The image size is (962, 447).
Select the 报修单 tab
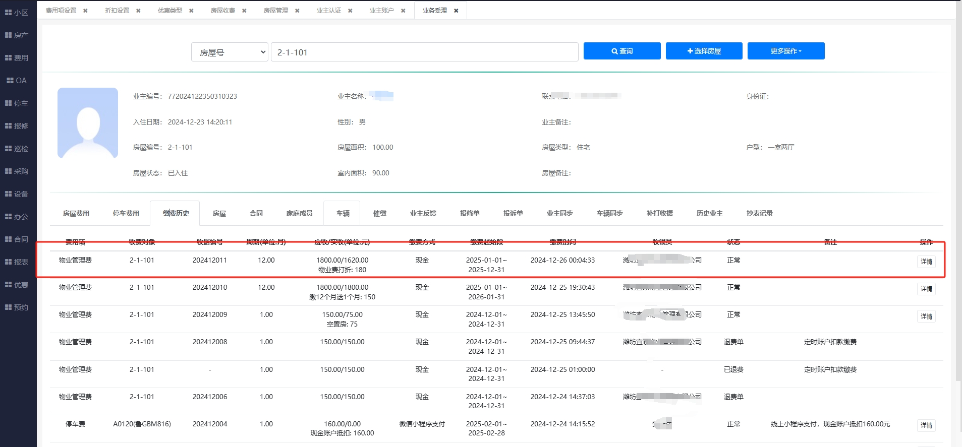(x=470, y=213)
